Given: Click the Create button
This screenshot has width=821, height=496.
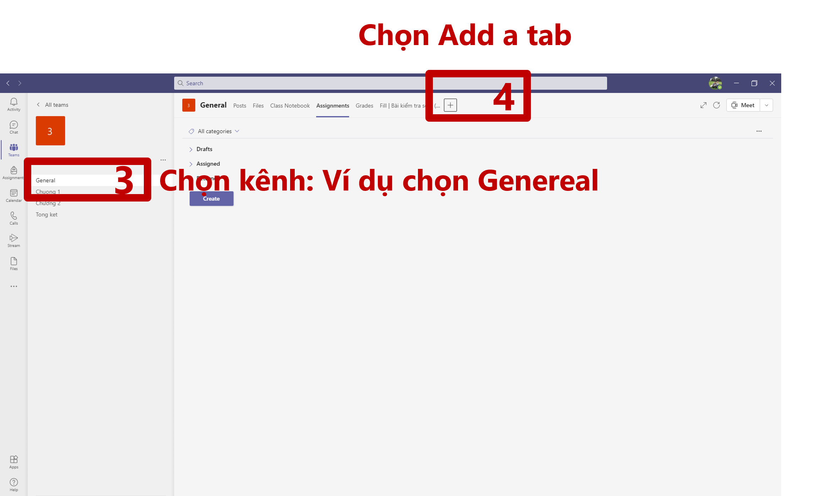Looking at the screenshot, I should 211,199.
